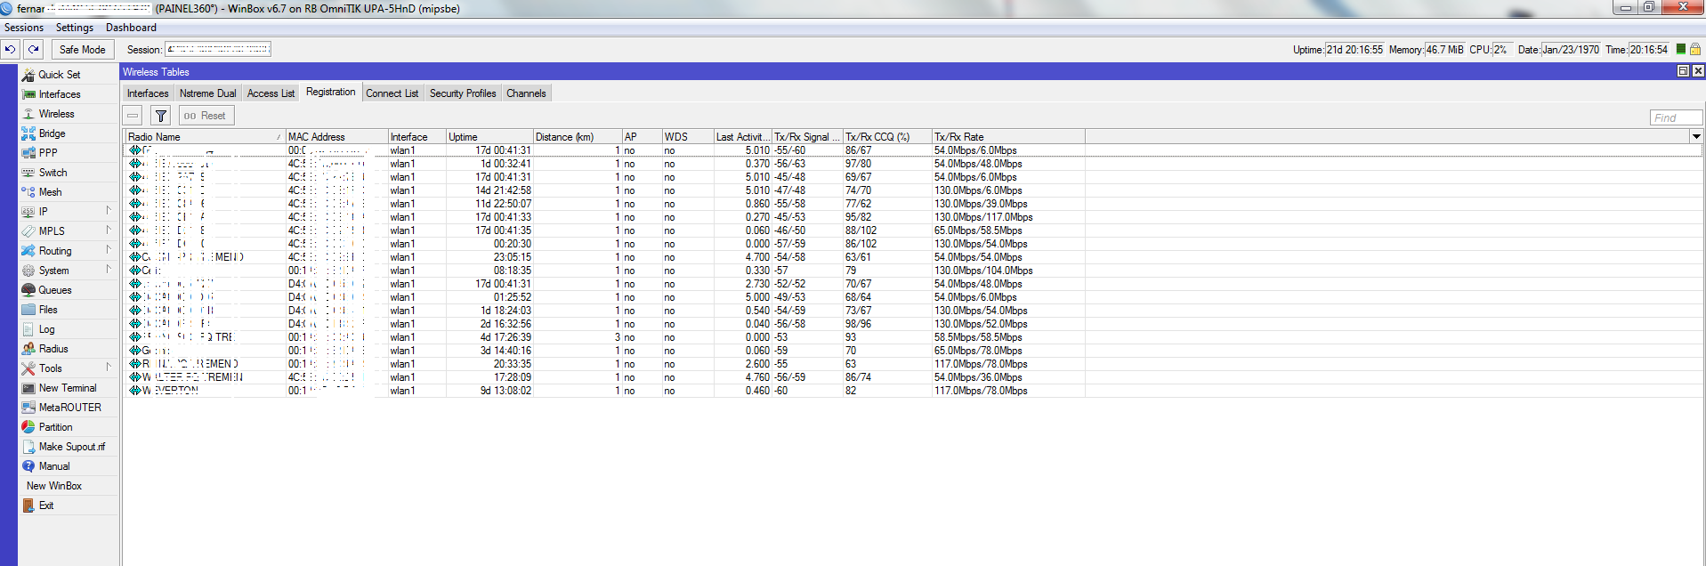The height and width of the screenshot is (566, 1706).
Task: Select the Registration tab
Action: 331,93
